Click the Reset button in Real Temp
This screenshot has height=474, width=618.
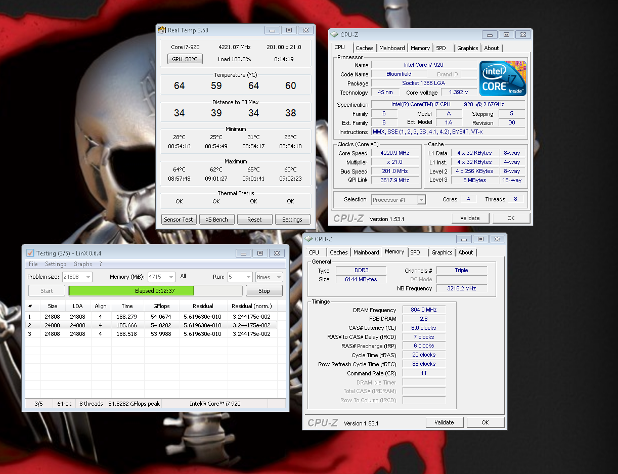click(x=254, y=220)
